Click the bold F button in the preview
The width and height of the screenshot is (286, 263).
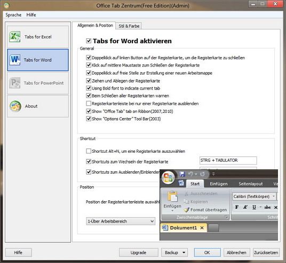click(237, 207)
